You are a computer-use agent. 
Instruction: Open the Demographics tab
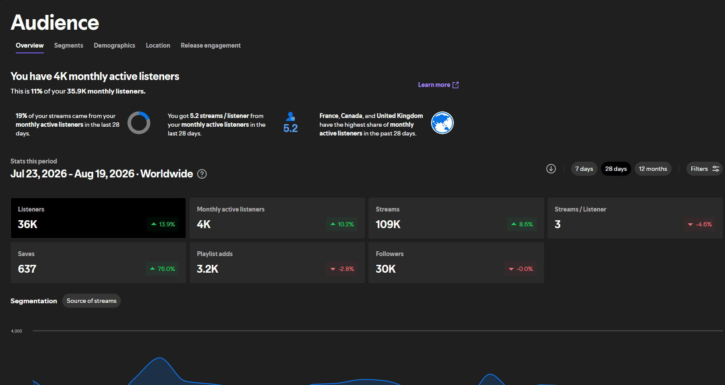[114, 45]
